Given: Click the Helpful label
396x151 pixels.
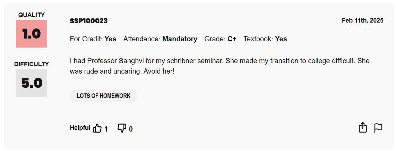Looking at the screenshot, I should point(80,128).
